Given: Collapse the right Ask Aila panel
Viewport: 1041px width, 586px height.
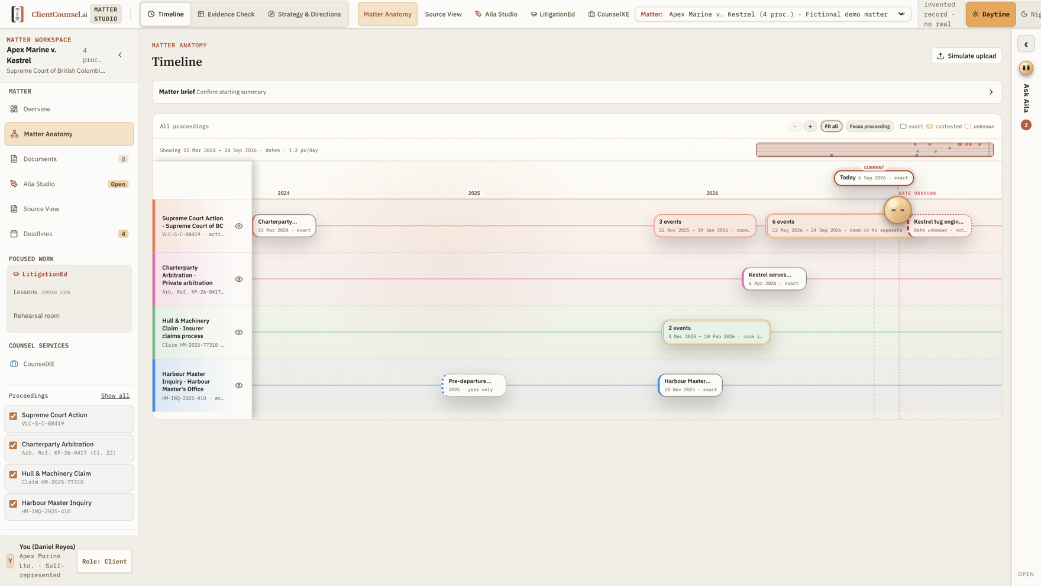Looking at the screenshot, I should tap(1026, 44).
